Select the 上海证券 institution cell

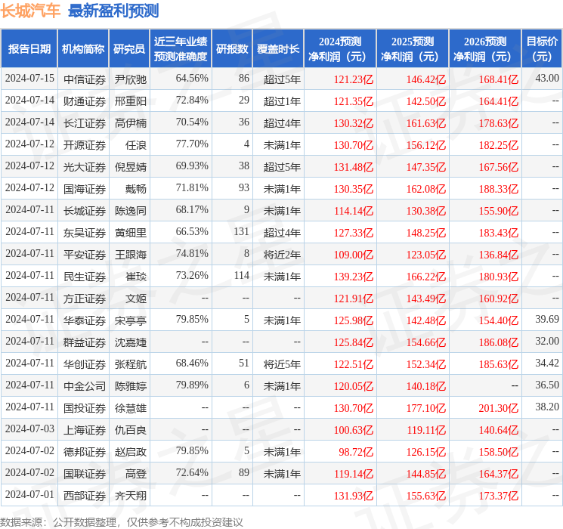pyautogui.click(x=85, y=430)
